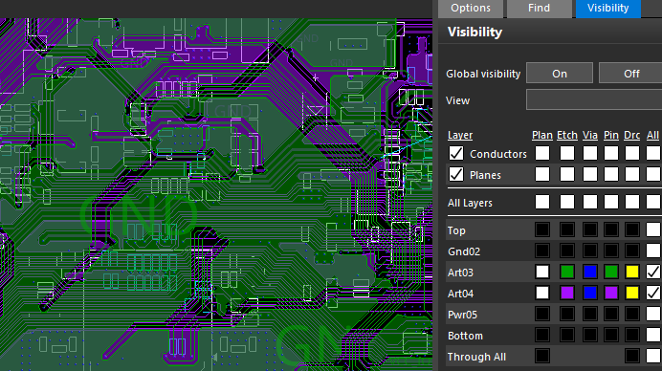Turn global visibility On
This screenshot has width=662, height=371.
[560, 74]
